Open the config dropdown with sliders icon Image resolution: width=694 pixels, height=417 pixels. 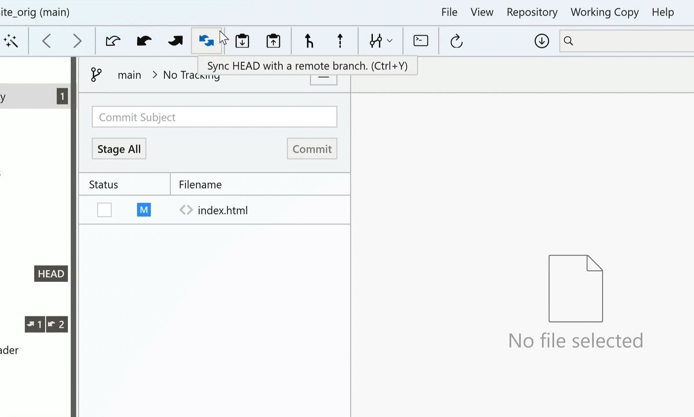point(380,41)
